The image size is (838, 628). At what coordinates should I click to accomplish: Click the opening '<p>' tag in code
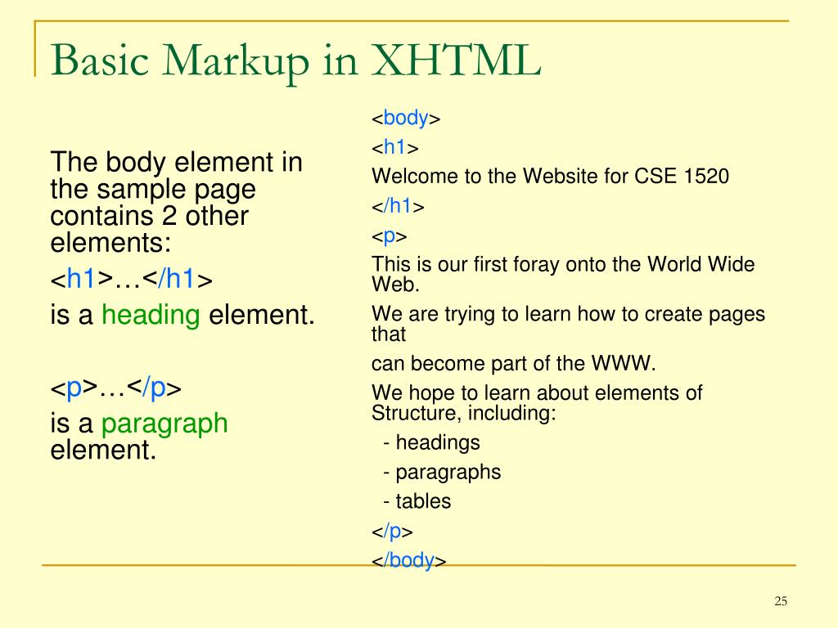click(389, 236)
